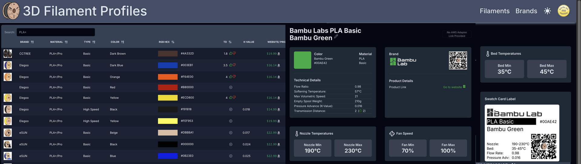The height and width of the screenshot is (164, 581).
Task: Toggle the light/dark theme sun icon
Action: click(547, 11)
